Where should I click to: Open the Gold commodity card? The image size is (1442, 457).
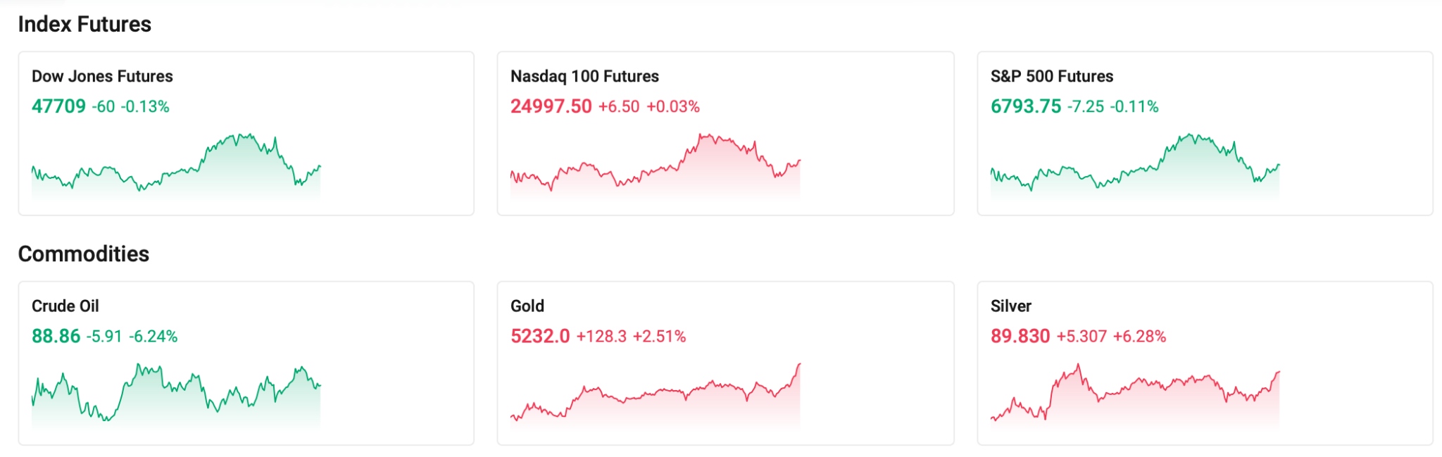724,359
